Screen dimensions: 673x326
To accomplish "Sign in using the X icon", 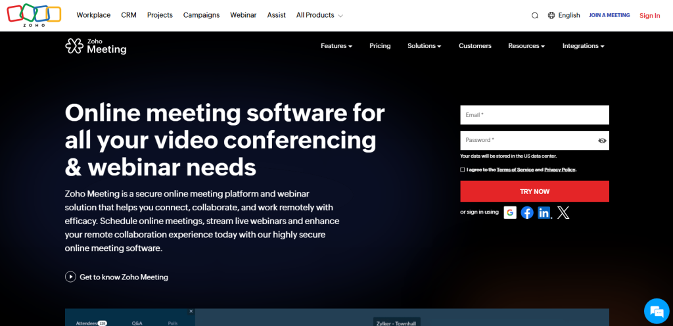I will click(563, 212).
